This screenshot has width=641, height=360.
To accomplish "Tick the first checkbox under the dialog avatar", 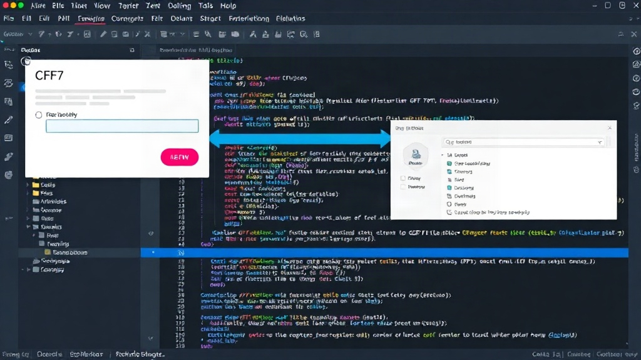I will [x=403, y=178].
